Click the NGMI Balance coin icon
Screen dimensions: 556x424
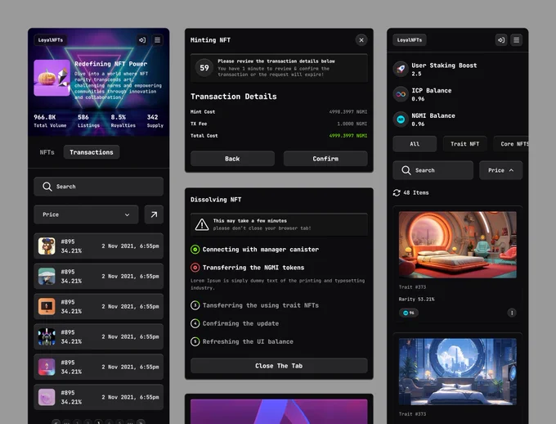click(x=401, y=120)
